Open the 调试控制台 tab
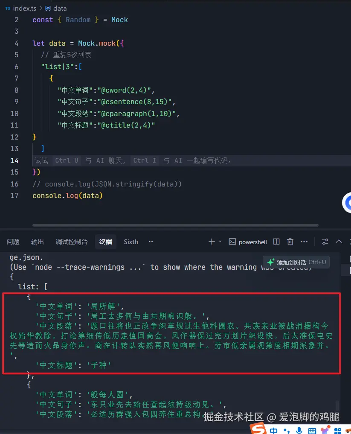The image size is (351, 434). click(x=72, y=242)
